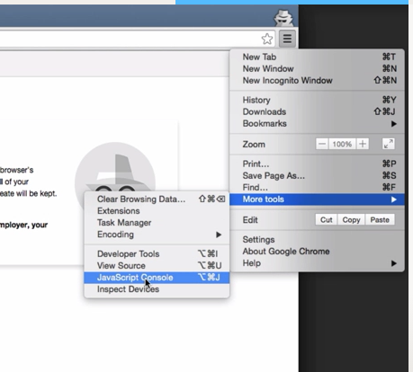Open the JavaScript Console
Viewport: 413px width, 372px height.
click(157, 278)
